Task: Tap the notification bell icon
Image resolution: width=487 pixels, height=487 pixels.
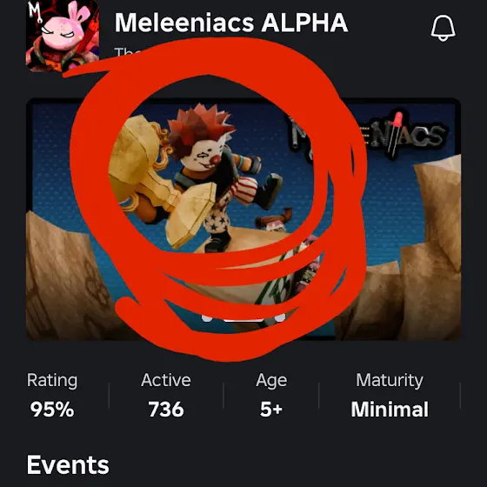Action: pos(444,28)
